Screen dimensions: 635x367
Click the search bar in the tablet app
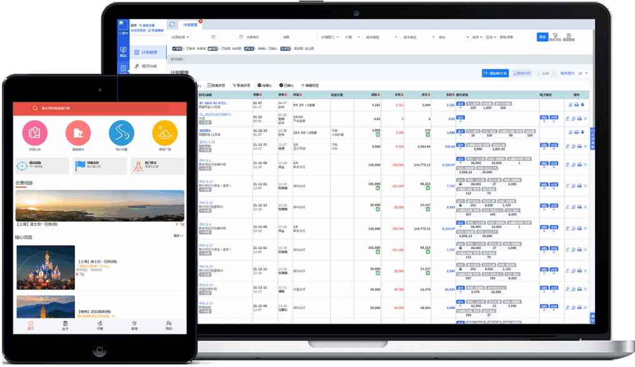point(99,108)
